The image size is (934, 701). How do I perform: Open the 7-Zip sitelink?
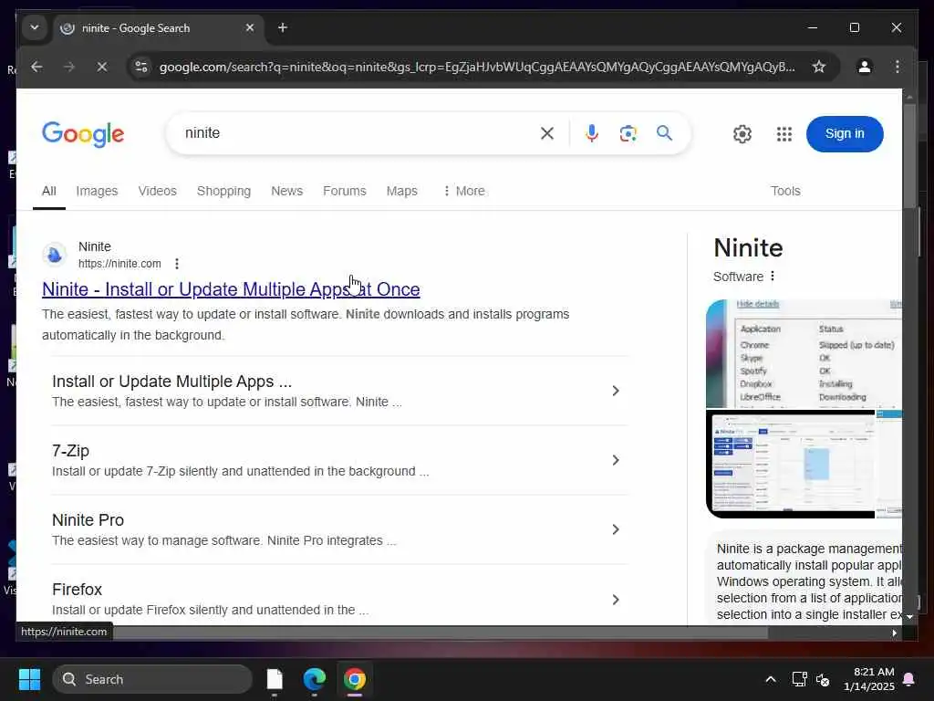point(70,451)
